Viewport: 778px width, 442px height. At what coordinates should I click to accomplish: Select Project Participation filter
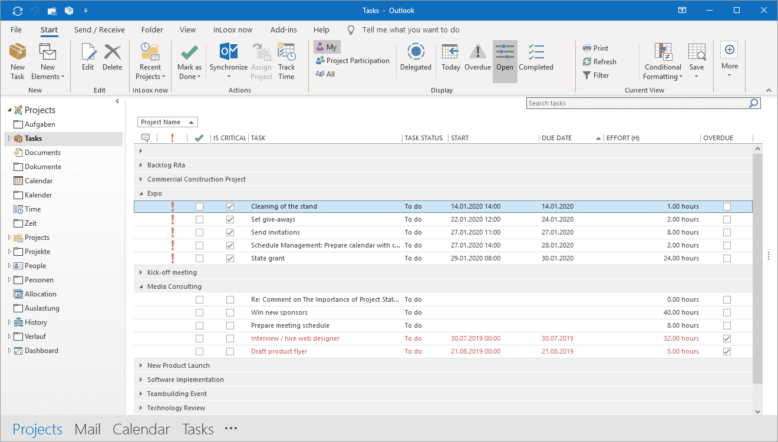click(352, 61)
